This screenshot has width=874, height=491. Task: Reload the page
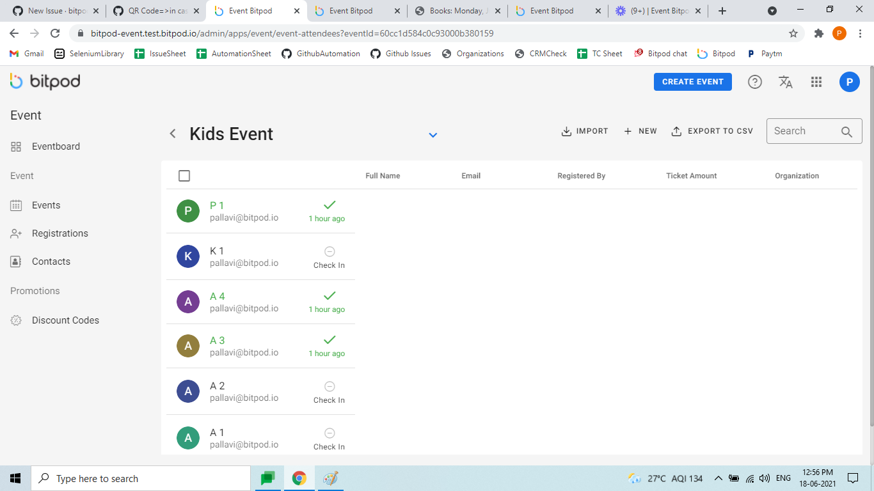[x=55, y=33]
